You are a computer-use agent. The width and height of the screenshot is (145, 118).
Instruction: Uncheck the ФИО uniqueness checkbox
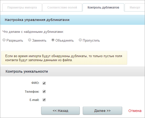click(44, 83)
